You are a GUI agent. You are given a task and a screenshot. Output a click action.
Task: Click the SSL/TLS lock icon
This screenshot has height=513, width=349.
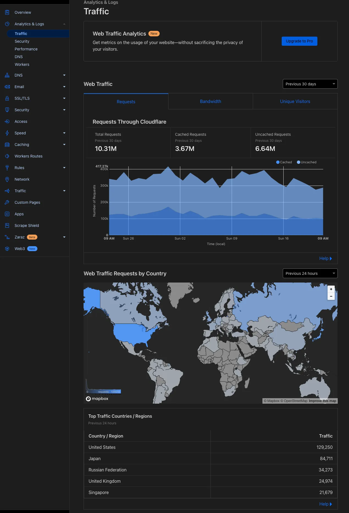coord(7,98)
